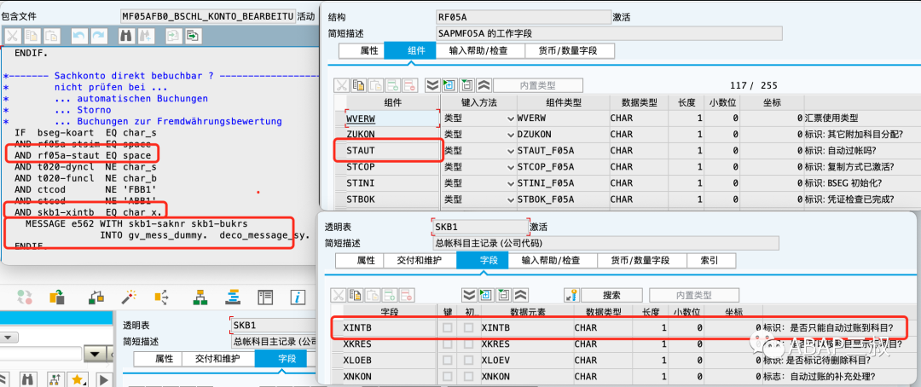
Task: Click the Paste icon in code editor toolbar
Action: [52, 36]
